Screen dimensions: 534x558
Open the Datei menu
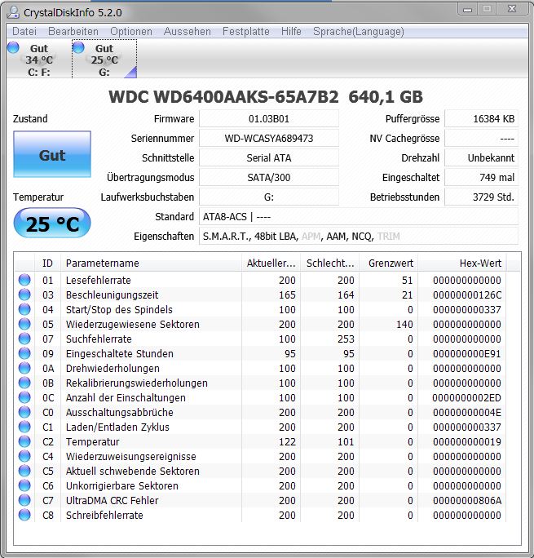coord(24,31)
